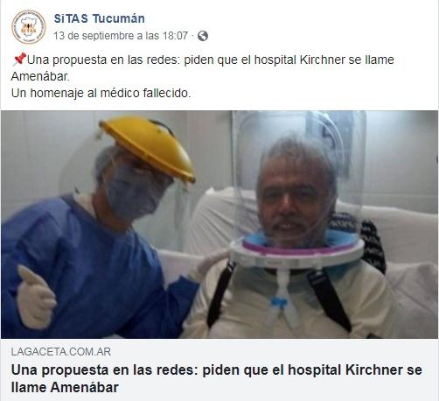Open the SiTAS Tucumán page name link

99,18
